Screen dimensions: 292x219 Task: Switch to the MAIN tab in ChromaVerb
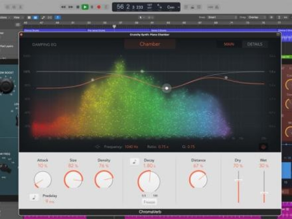pyautogui.click(x=229, y=44)
